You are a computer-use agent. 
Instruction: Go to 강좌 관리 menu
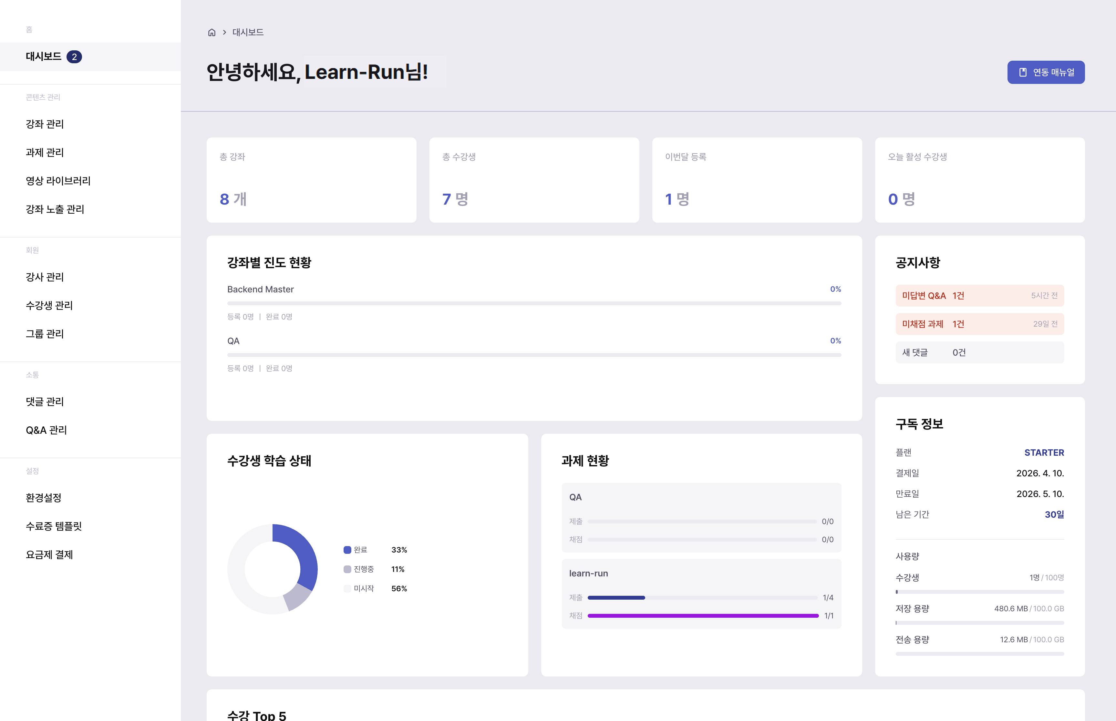[x=45, y=124]
